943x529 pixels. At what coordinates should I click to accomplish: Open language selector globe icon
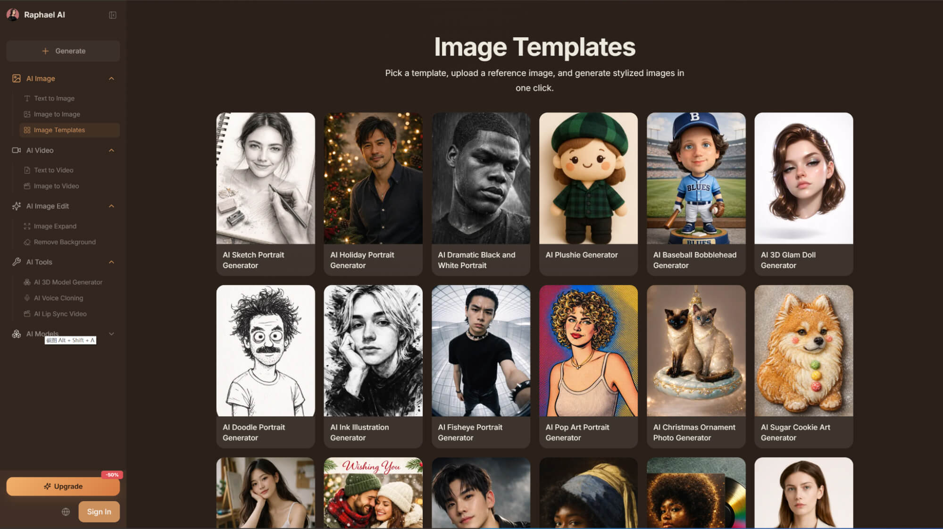pyautogui.click(x=66, y=512)
